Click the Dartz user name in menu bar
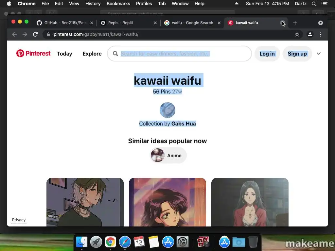The width and height of the screenshot is (335, 251). point(300,4)
